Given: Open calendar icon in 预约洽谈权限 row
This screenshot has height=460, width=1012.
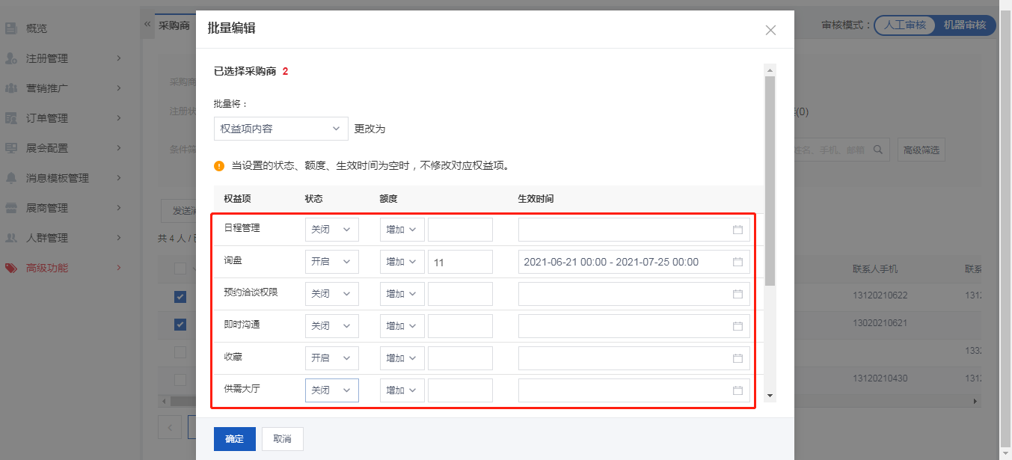Looking at the screenshot, I should tap(737, 294).
